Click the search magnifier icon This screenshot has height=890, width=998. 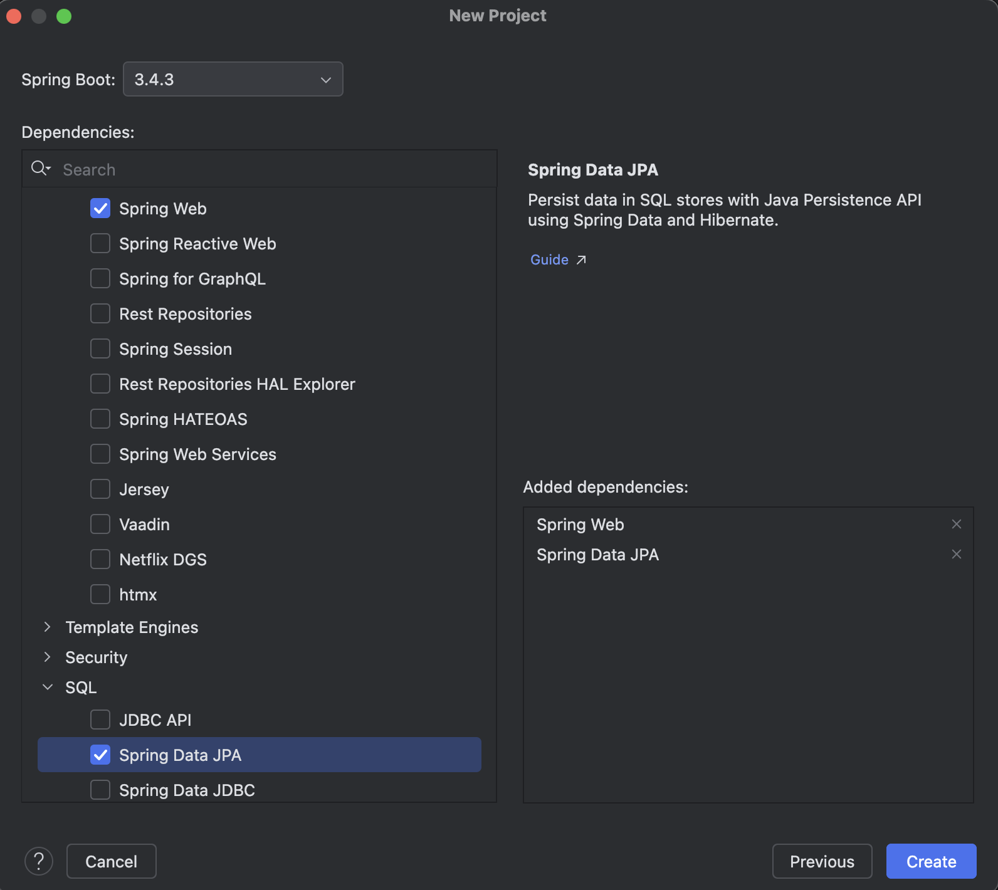pyautogui.click(x=41, y=169)
